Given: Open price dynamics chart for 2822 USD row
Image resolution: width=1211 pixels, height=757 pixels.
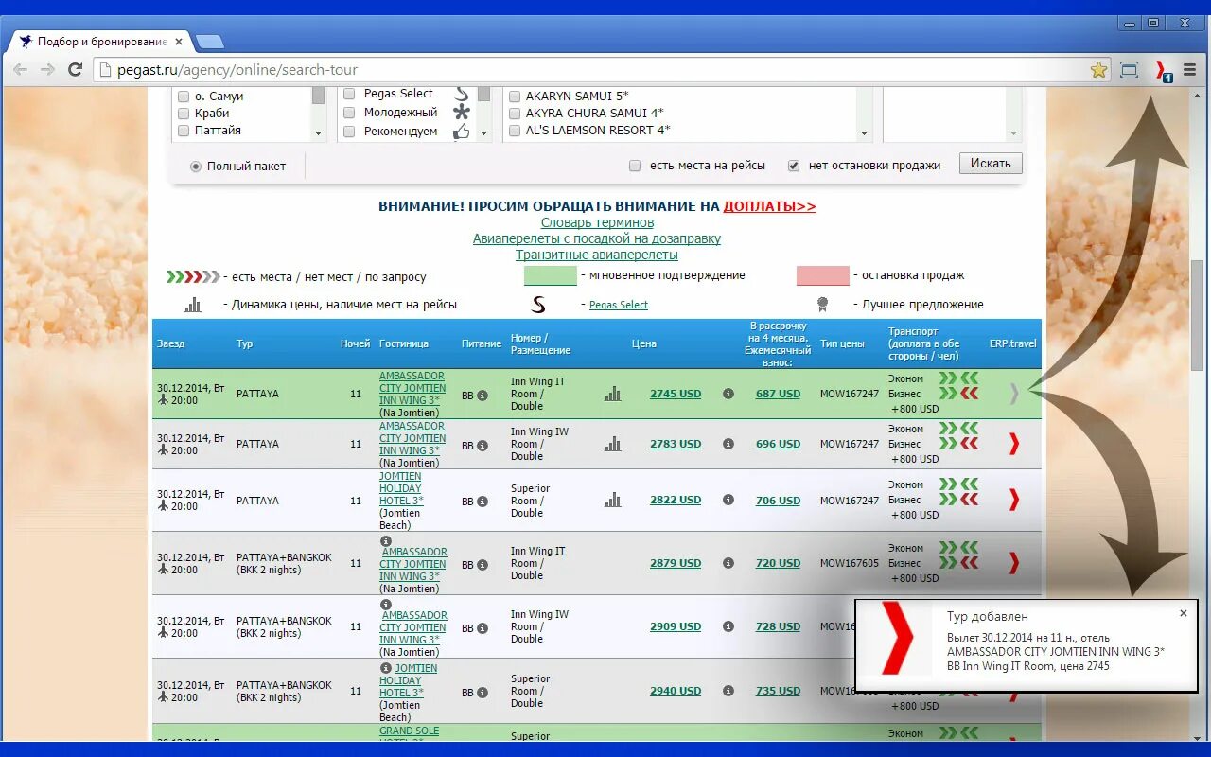Looking at the screenshot, I should coord(613,500).
